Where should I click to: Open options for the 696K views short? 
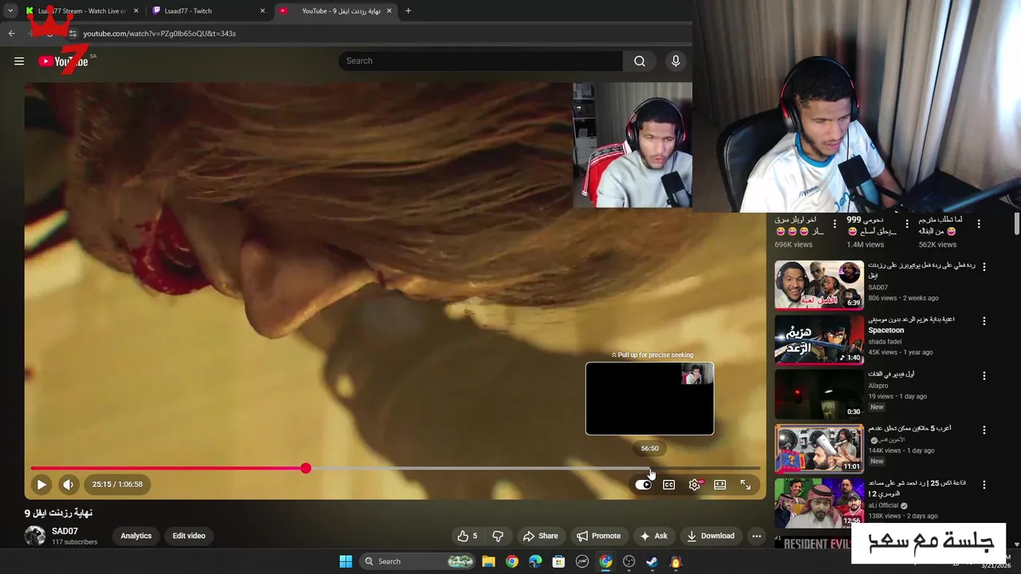pos(835,224)
